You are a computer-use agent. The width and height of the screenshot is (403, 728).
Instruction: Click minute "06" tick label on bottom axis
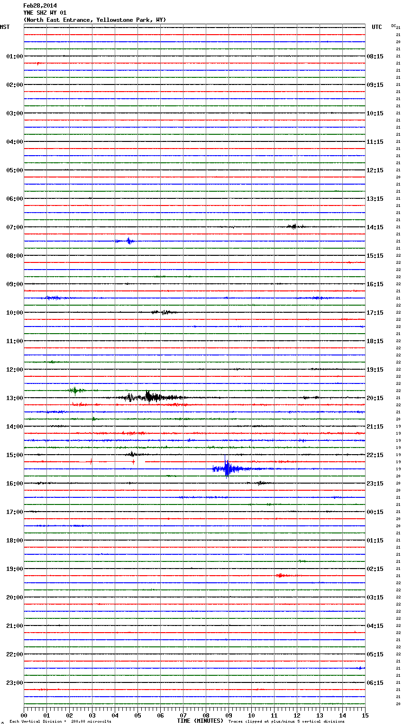[160, 715]
